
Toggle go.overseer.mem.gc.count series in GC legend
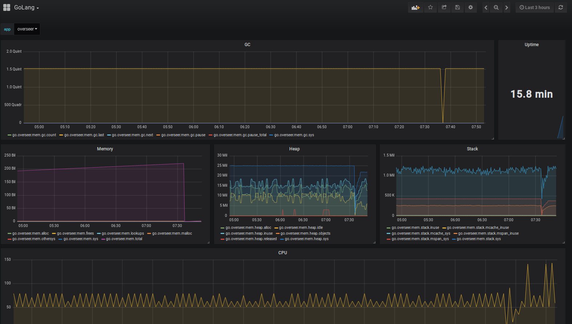click(x=34, y=135)
